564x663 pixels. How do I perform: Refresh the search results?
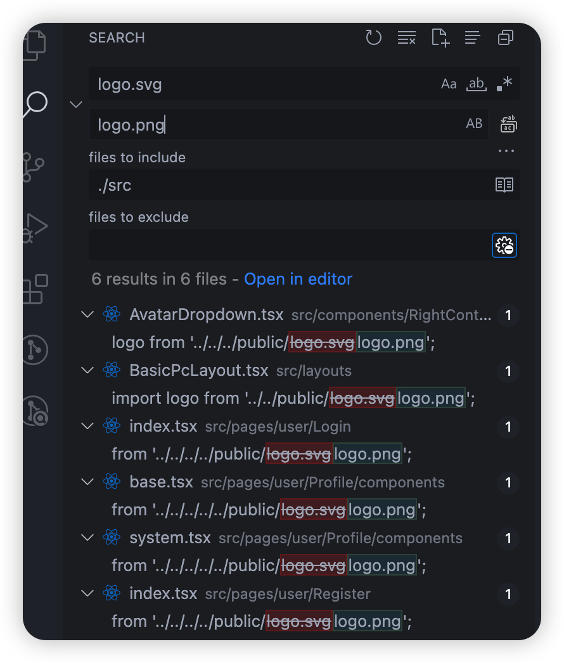coord(373,37)
